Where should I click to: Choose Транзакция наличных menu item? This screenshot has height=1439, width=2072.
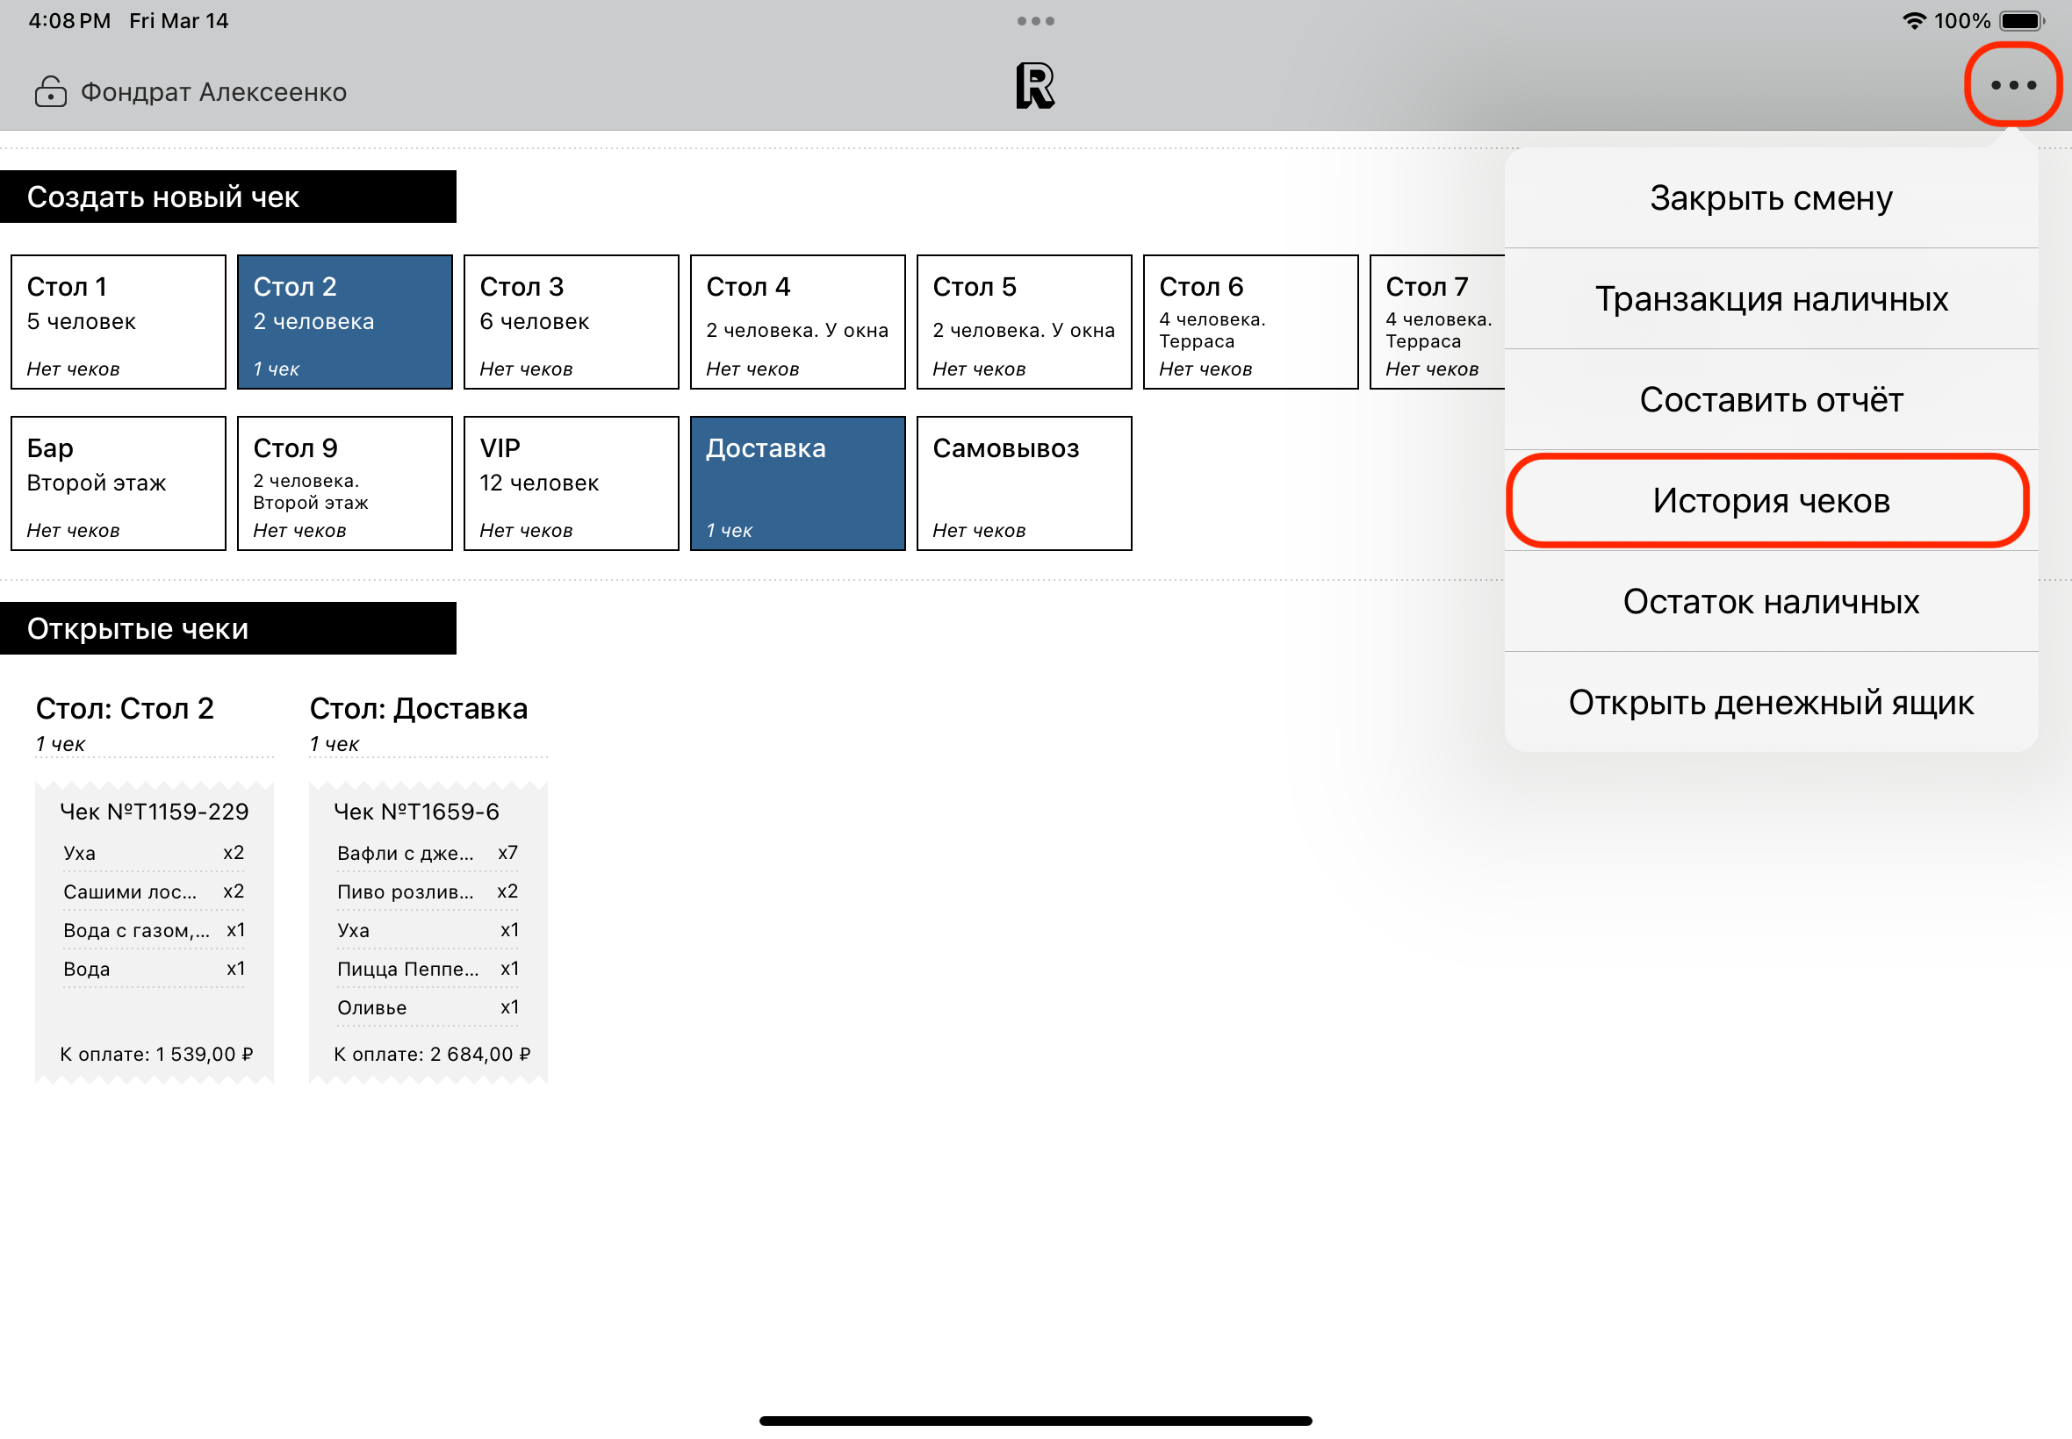(1770, 299)
